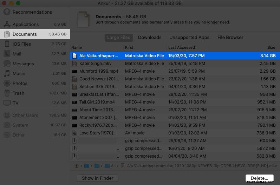The width and height of the screenshot is (280, 185).
Task: Click the Trash can icon
Action: pos(7,93)
